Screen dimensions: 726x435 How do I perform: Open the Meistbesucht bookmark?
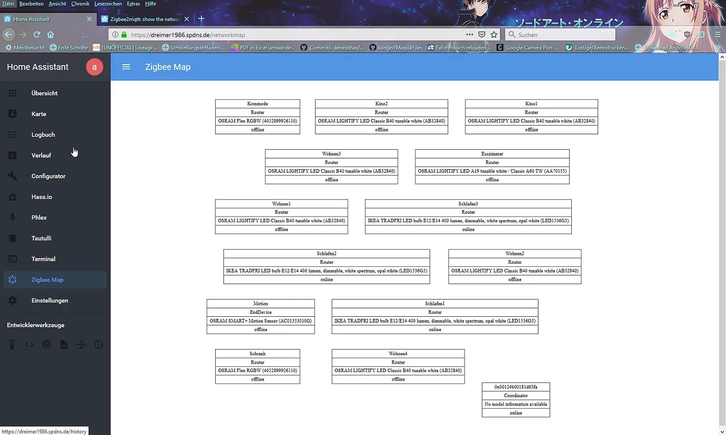(x=25, y=48)
